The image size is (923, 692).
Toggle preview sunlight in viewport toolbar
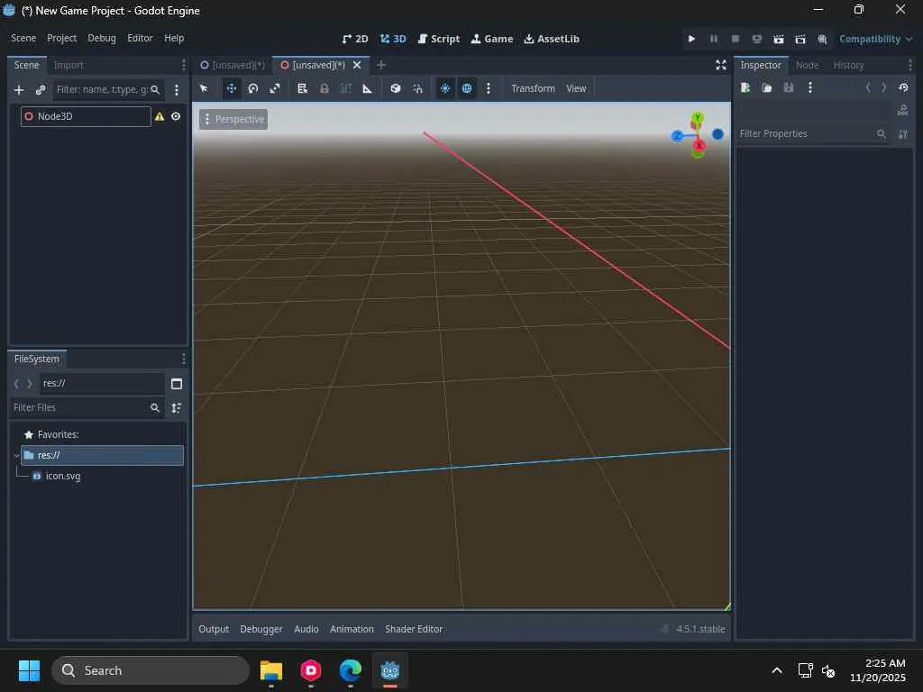[x=445, y=88]
